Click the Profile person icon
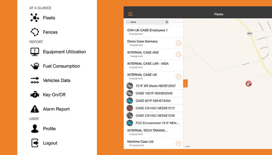This screenshot has height=155, width=272. [35, 129]
